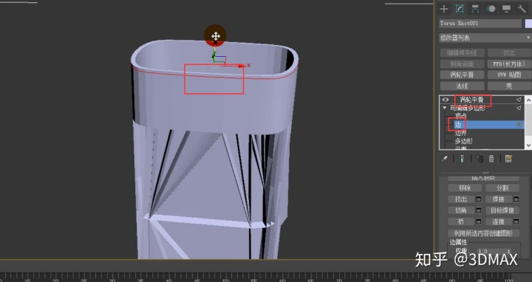Switch to the Modify panel tab

[460, 9]
